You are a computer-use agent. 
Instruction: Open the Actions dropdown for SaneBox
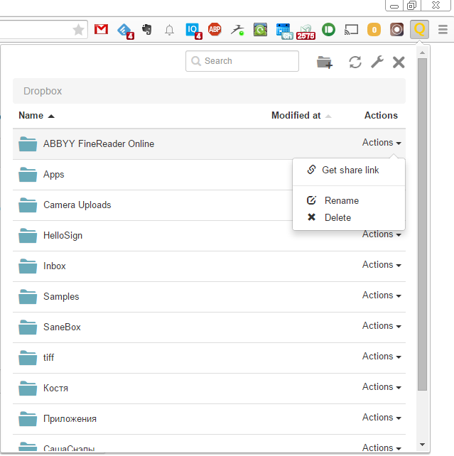pos(382,326)
